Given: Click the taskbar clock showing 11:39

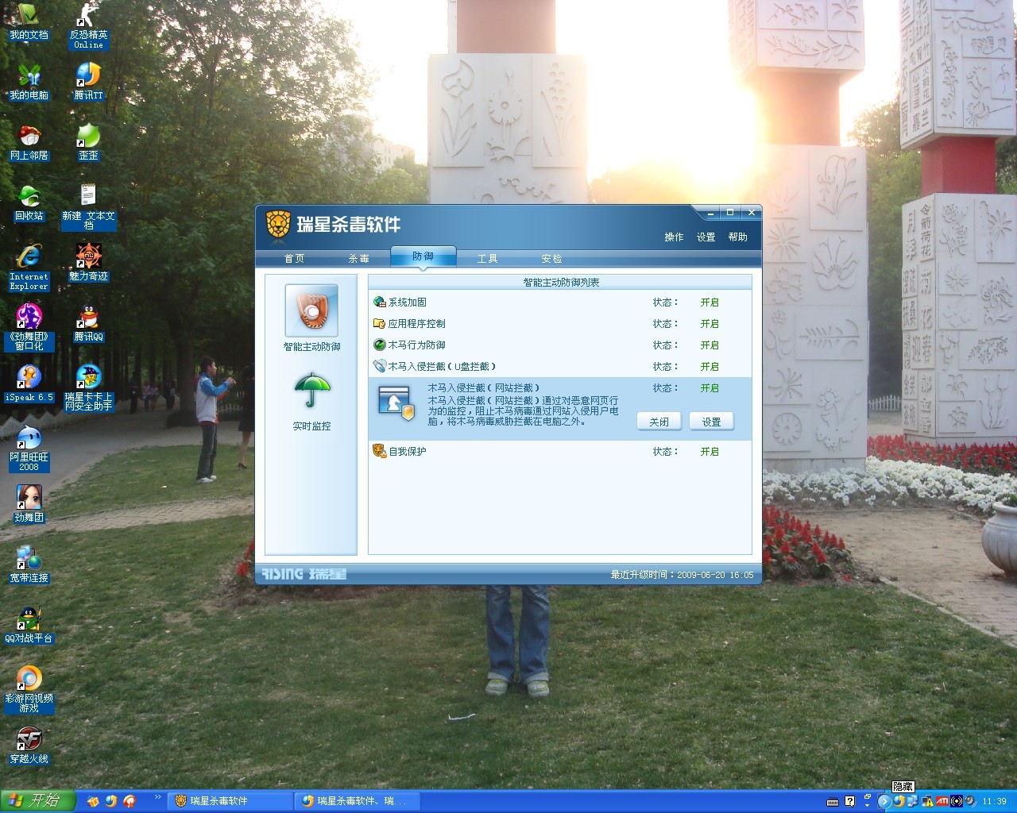Looking at the screenshot, I should coord(994,802).
